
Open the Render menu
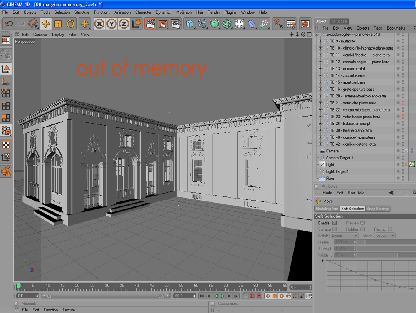point(213,12)
